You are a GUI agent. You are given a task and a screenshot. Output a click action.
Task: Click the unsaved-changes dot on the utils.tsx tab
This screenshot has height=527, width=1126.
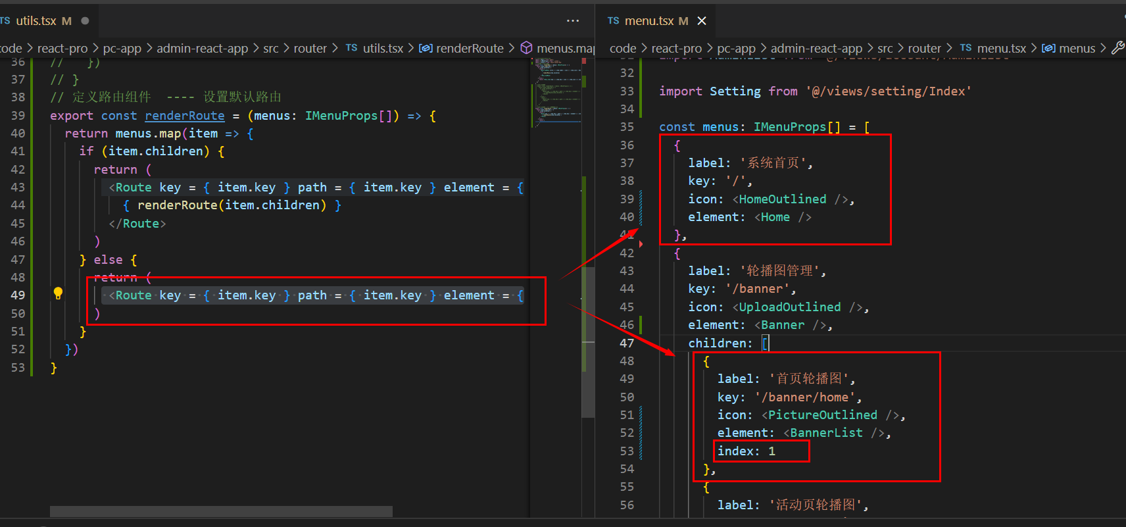click(85, 21)
